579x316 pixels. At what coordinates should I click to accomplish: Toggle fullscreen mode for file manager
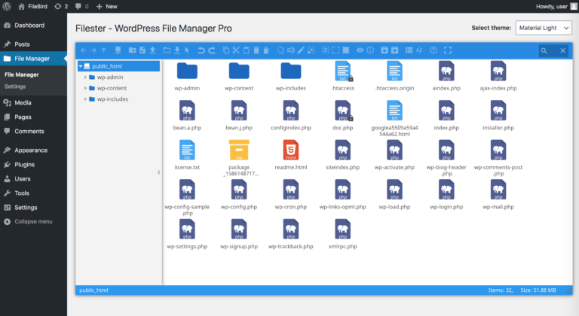(448, 50)
